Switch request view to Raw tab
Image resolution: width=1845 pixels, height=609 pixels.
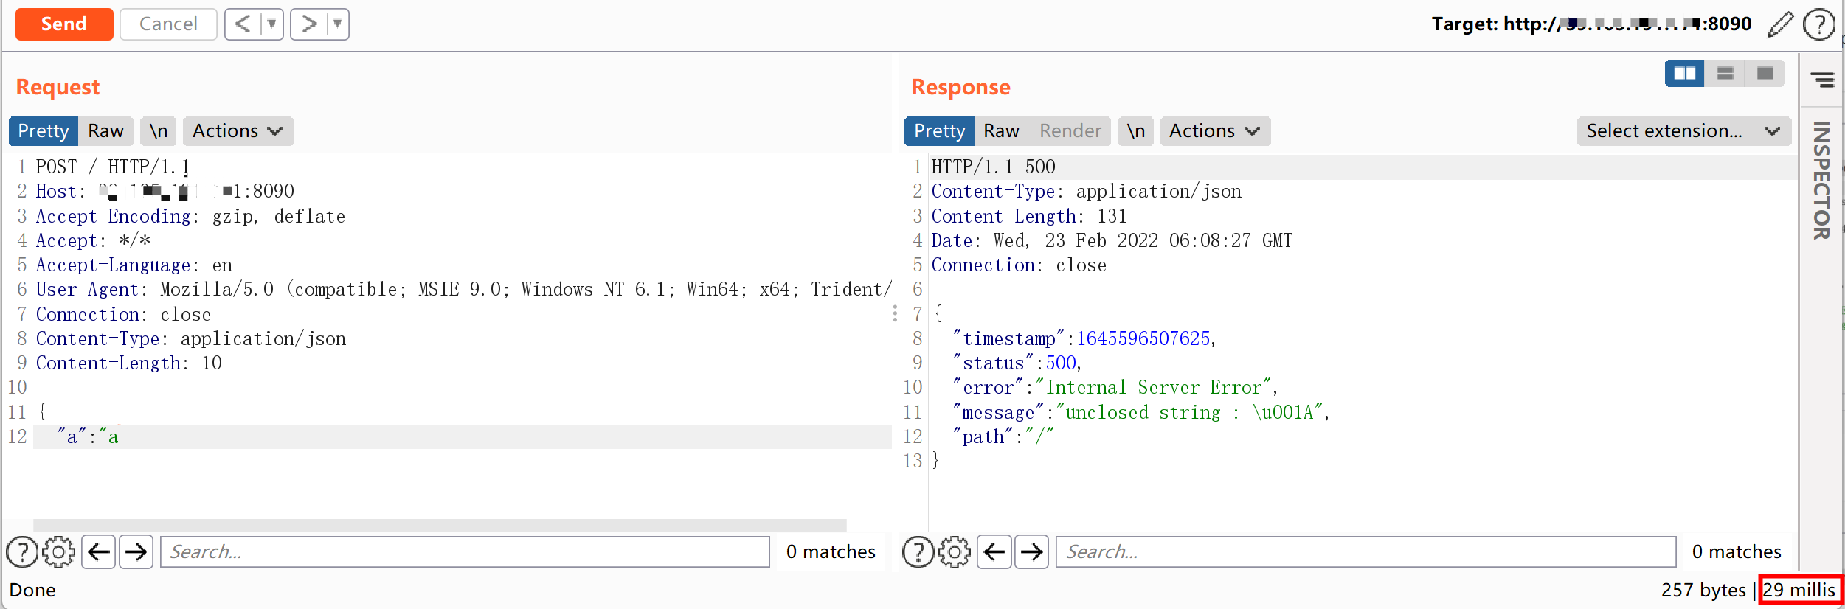(x=105, y=131)
